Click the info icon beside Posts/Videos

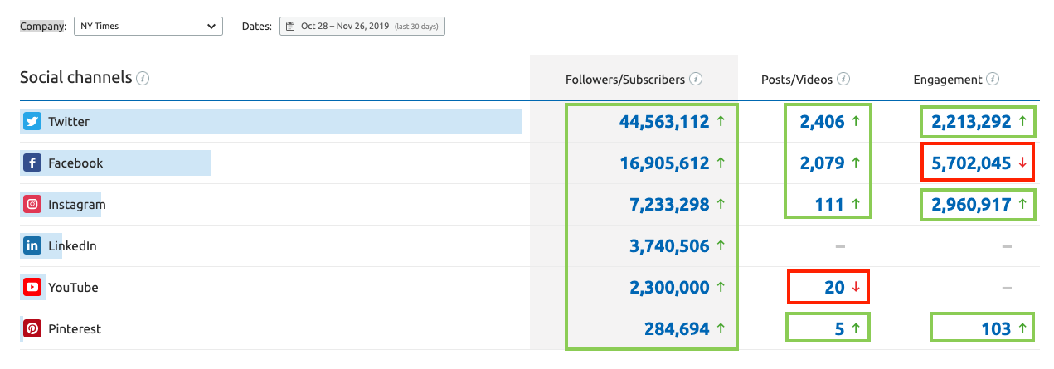(x=843, y=80)
